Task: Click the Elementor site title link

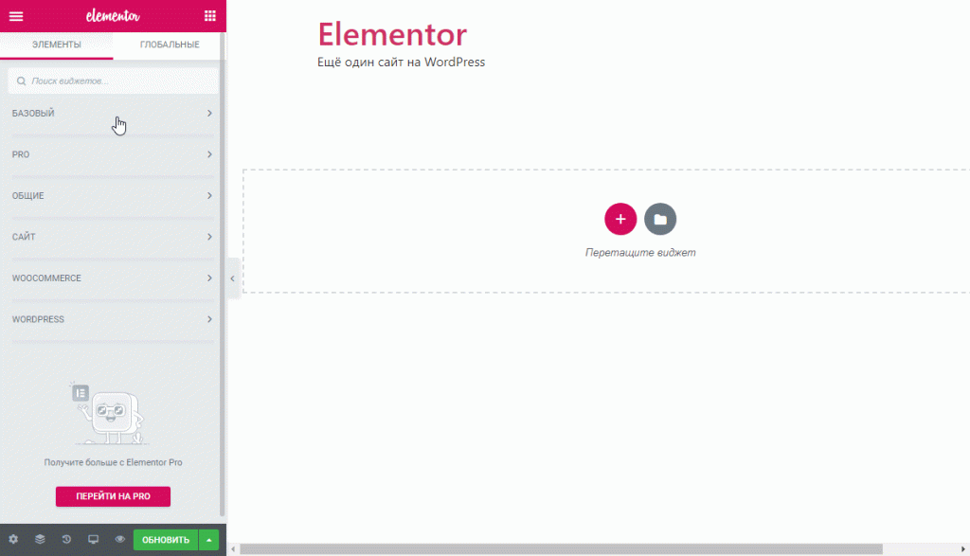Action: coord(392,34)
